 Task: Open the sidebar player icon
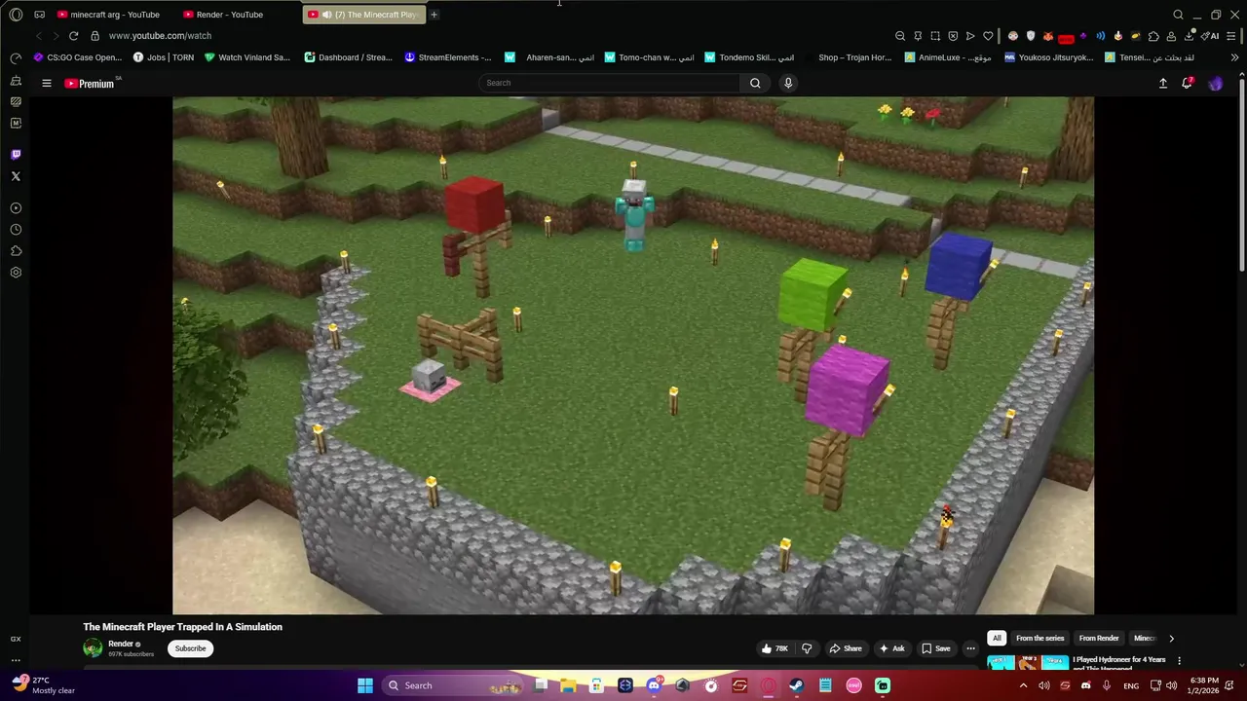(x=16, y=207)
